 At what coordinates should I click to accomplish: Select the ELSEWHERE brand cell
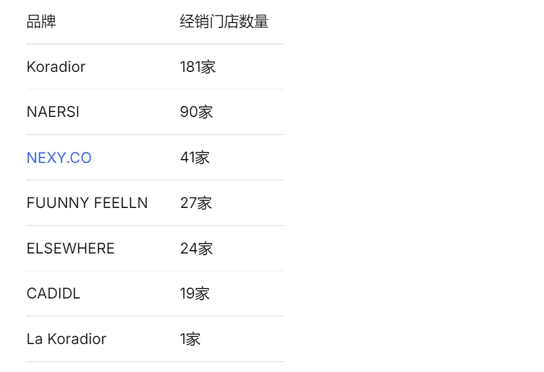click(x=70, y=249)
